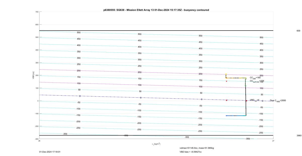The image size is (302, 156).
Task: Click the 'VBD bias = -8.09427cc' text
Action: pos(191,152)
